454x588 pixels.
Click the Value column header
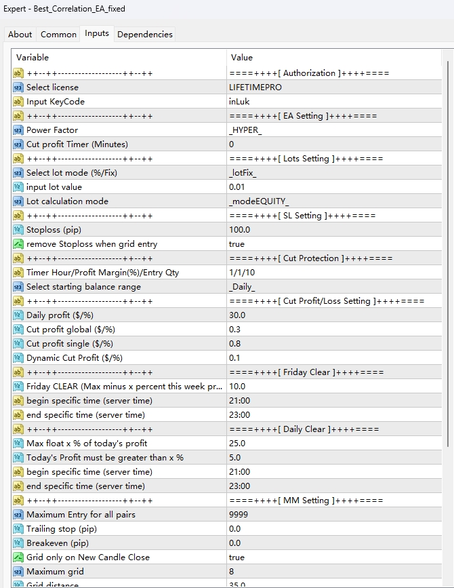(x=334, y=58)
